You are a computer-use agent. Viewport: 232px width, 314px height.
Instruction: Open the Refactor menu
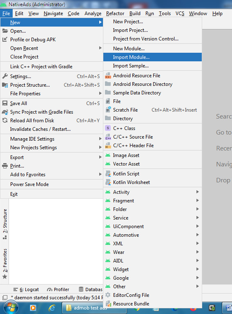pyautogui.click(x=115, y=13)
